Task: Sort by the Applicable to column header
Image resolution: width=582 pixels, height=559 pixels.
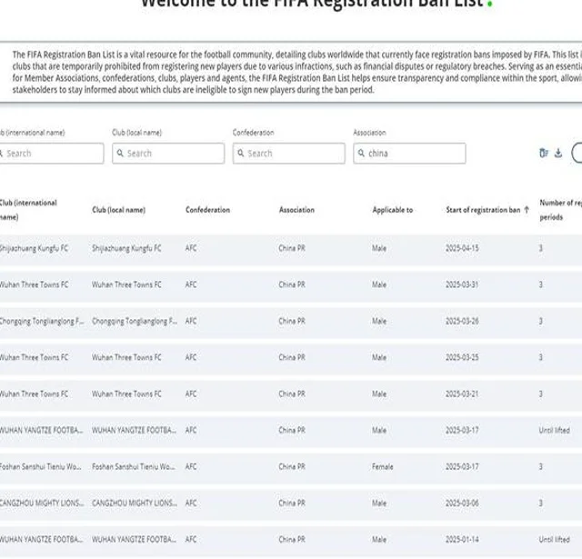Action: (393, 210)
